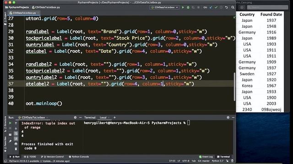Viewport: 293px width, 164px height.
Task: Run the CSVDataToListbox configuration from the toolbar
Action: tap(183, 7)
